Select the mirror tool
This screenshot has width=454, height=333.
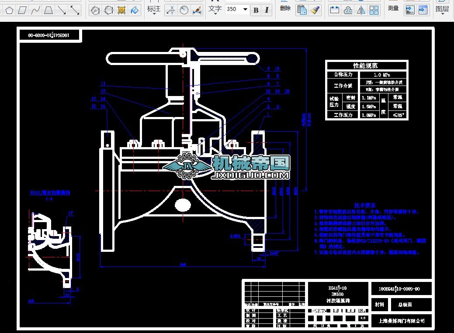[361, 10]
